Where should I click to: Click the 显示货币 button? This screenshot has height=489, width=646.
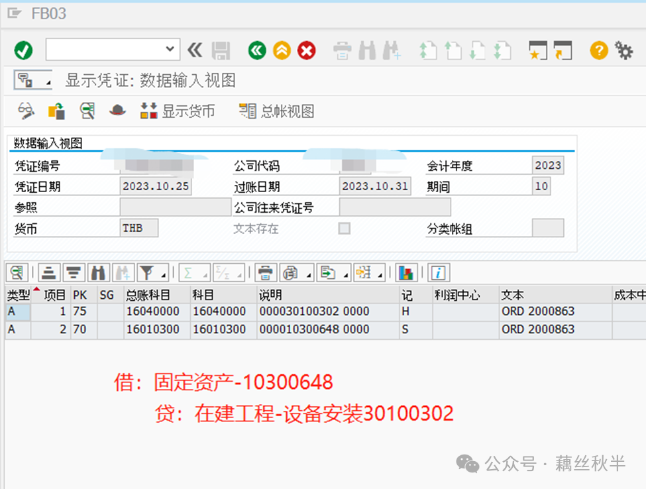(177, 111)
